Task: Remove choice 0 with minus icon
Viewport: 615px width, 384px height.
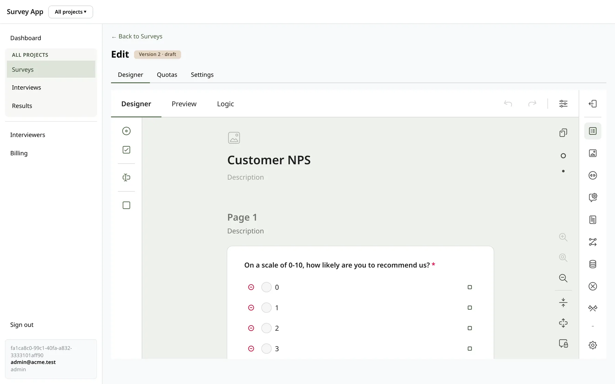Action: (251, 287)
